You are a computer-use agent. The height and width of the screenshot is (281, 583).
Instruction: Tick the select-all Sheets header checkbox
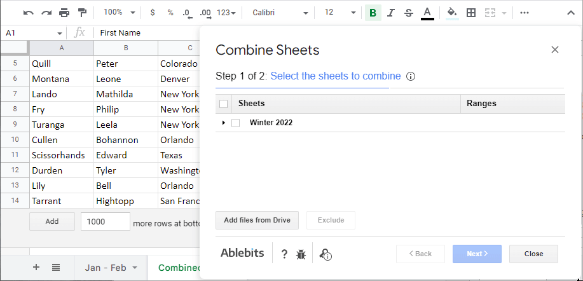pos(223,104)
